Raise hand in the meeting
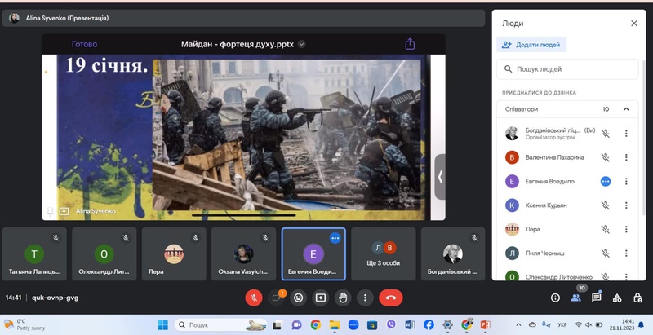 click(x=343, y=298)
